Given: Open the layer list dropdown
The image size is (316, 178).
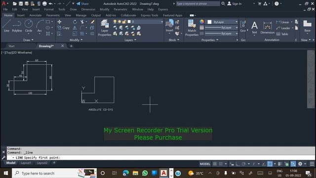Looking at the screenshot, I should [x=162, y=22].
